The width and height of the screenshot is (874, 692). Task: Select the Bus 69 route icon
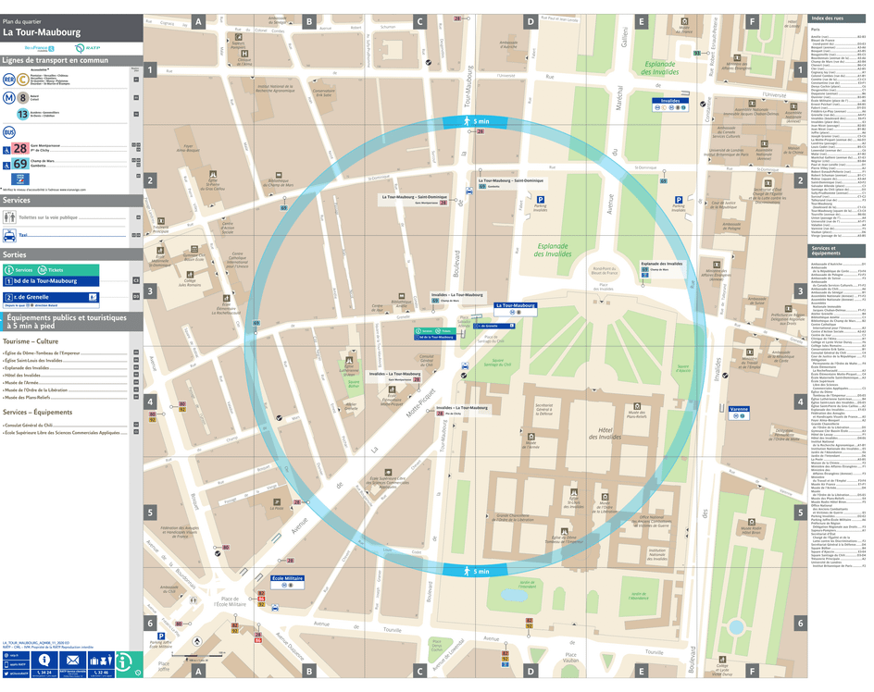click(x=20, y=163)
